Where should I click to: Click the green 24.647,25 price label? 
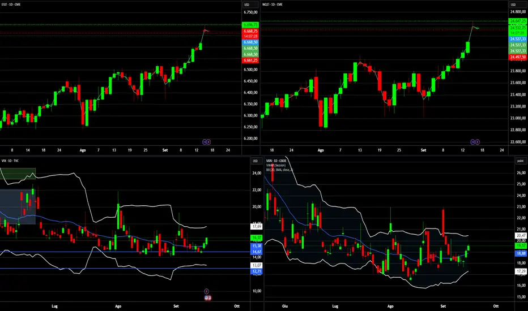[518, 21]
